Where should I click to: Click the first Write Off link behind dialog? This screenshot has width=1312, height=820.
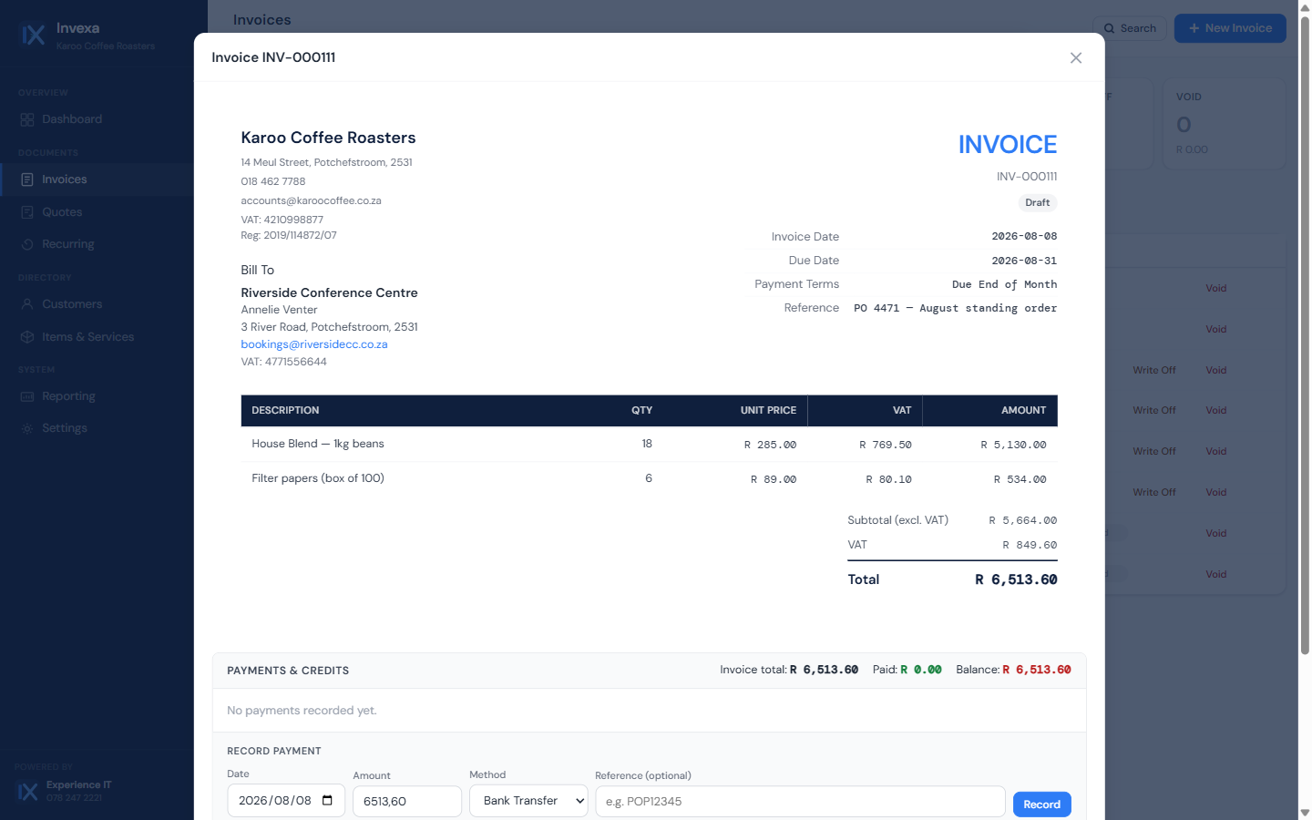coord(1154,370)
